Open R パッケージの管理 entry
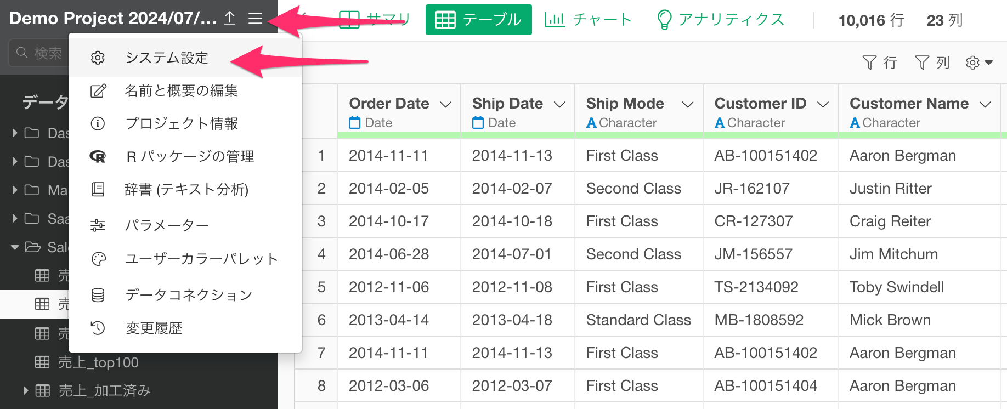The image size is (1007, 409). (x=185, y=156)
